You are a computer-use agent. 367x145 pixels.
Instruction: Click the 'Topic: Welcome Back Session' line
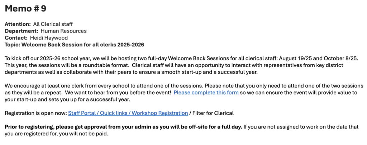point(75,45)
